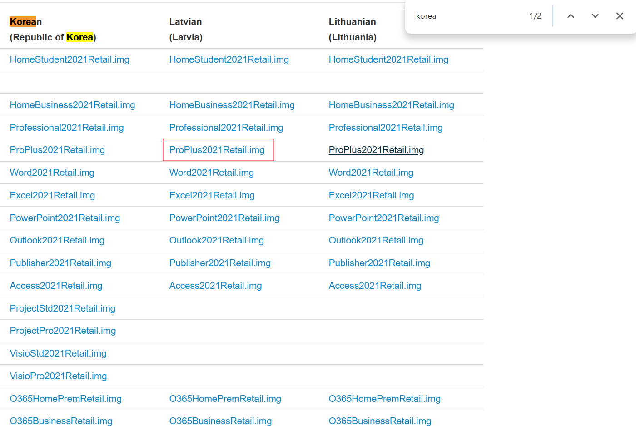The height and width of the screenshot is (426, 636).
Task: Download Latvian Outlook2021Retail.img
Action: pyautogui.click(x=217, y=240)
